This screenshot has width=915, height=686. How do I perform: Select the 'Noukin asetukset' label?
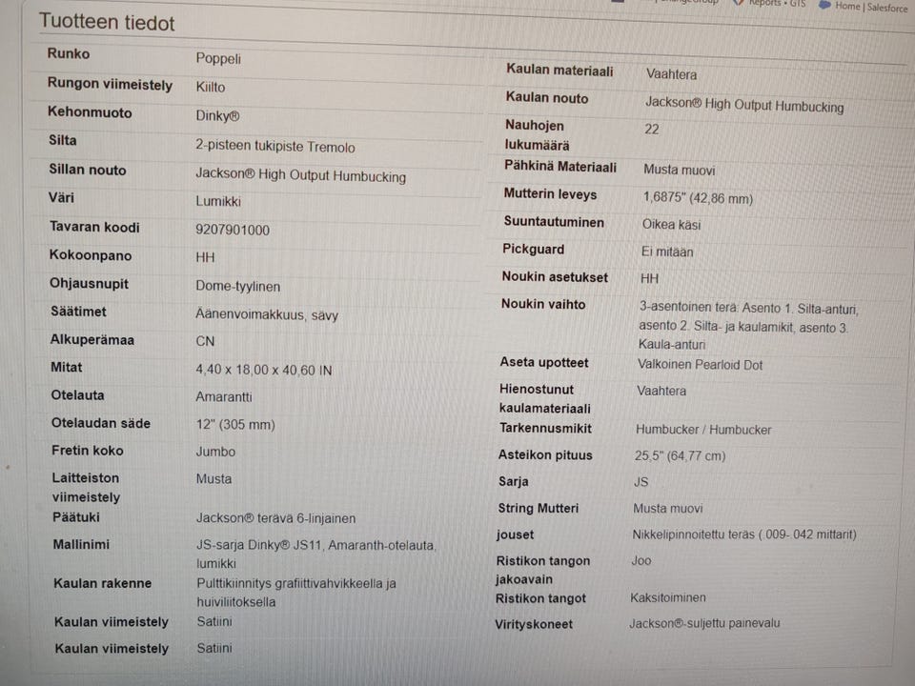pyautogui.click(x=555, y=277)
